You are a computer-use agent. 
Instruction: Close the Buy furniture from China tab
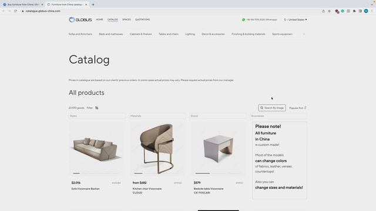(x=42, y=5)
